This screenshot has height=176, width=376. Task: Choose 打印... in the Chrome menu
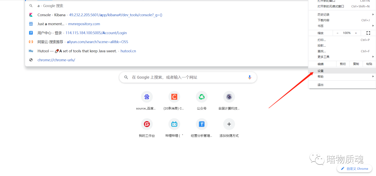pyautogui.click(x=342, y=40)
